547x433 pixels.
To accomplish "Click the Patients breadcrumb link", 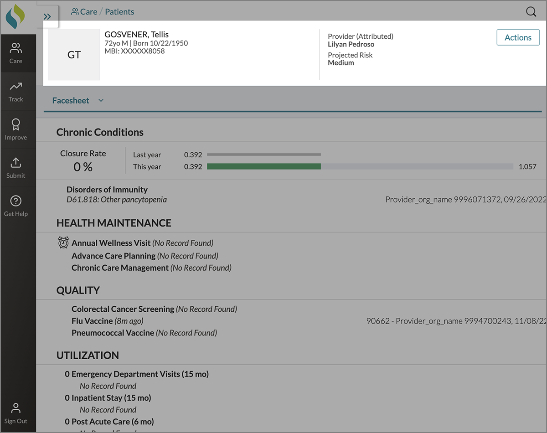I will point(119,12).
